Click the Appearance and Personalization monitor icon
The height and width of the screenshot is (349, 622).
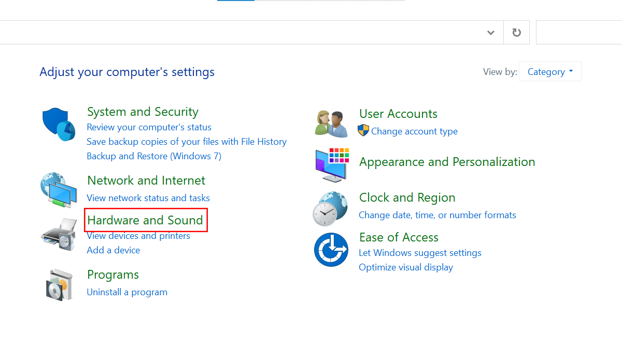332,164
